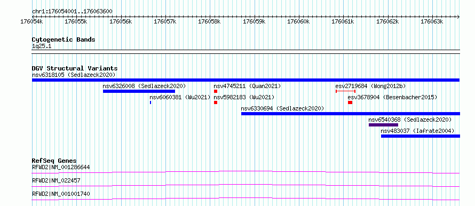Click the nsv6318105 structural variant bar
This screenshot has width=475, height=206.
tap(246, 80)
